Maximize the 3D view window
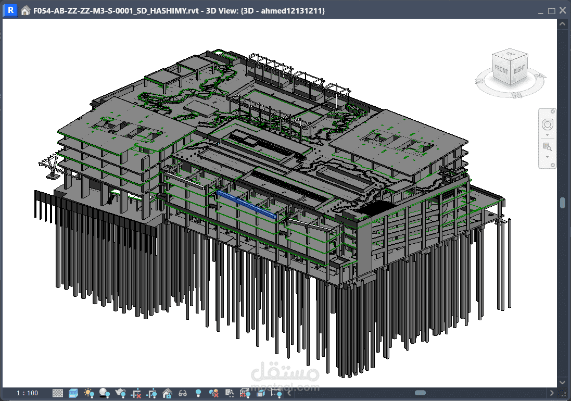The height and width of the screenshot is (401, 571). 552,11
